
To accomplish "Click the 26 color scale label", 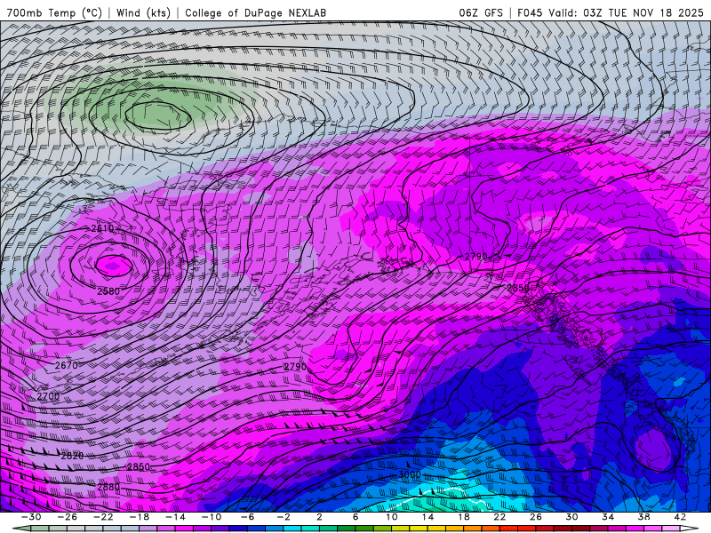I will click(x=536, y=517).
